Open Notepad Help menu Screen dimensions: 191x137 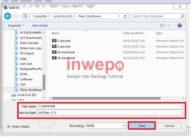pos(49,1)
